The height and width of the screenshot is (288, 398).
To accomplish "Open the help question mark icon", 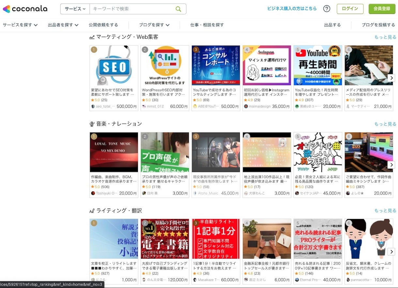I will 327,9.
